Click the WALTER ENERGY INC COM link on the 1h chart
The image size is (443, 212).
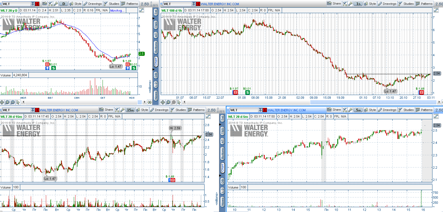tap(220, 4)
